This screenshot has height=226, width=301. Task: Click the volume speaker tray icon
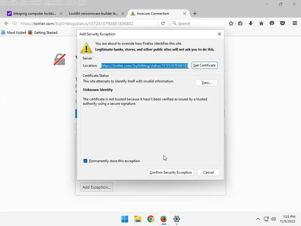(x=273, y=219)
